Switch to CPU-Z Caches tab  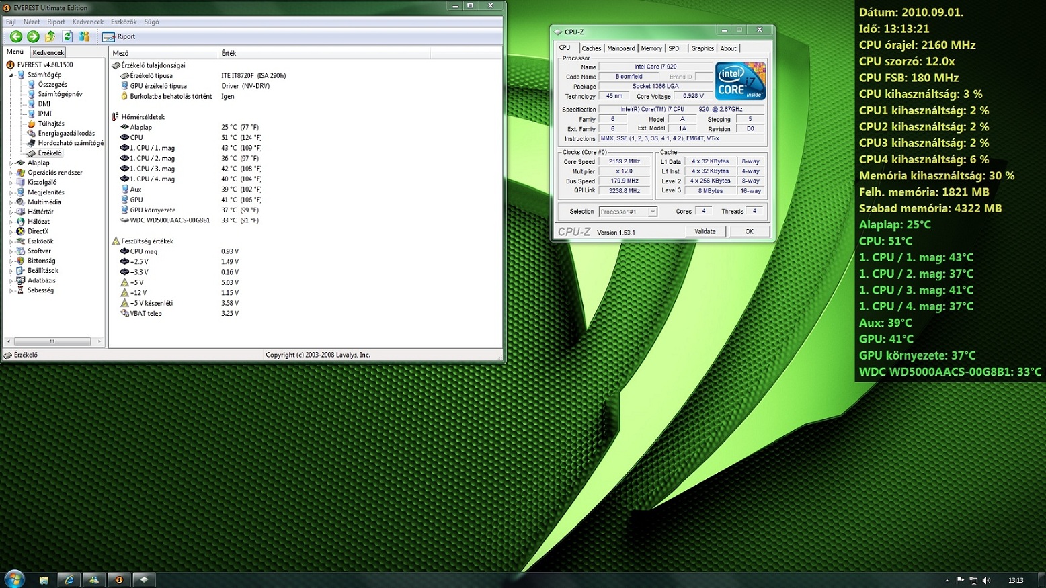[592, 48]
